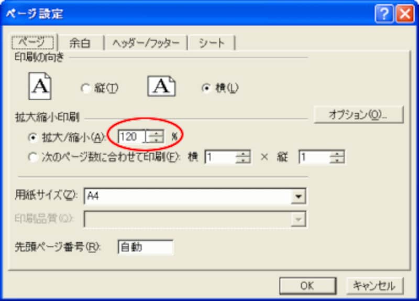
Task: Click the 先頭ページ番号 field showing 自動
Action: click(146, 246)
